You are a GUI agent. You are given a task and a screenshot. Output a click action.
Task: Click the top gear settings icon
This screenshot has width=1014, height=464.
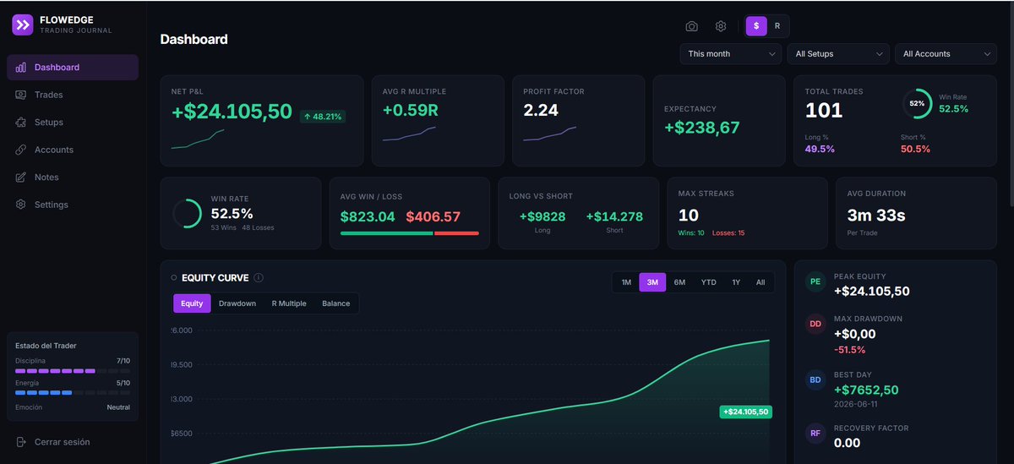click(x=721, y=26)
